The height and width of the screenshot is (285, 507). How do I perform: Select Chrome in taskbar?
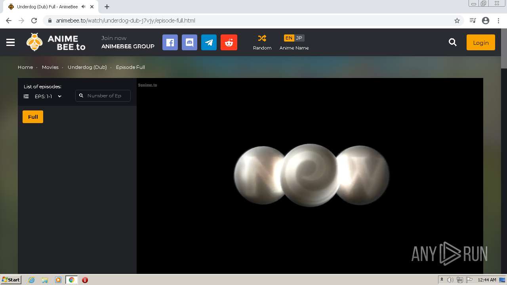pyautogui.click(x=71, y=280)
